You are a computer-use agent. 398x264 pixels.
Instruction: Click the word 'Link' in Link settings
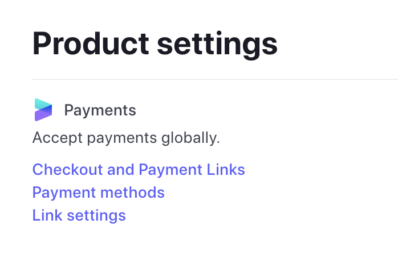47,215
